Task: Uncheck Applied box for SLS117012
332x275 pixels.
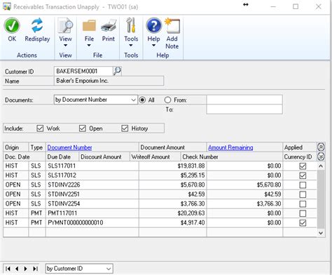Action: (303, 175)
